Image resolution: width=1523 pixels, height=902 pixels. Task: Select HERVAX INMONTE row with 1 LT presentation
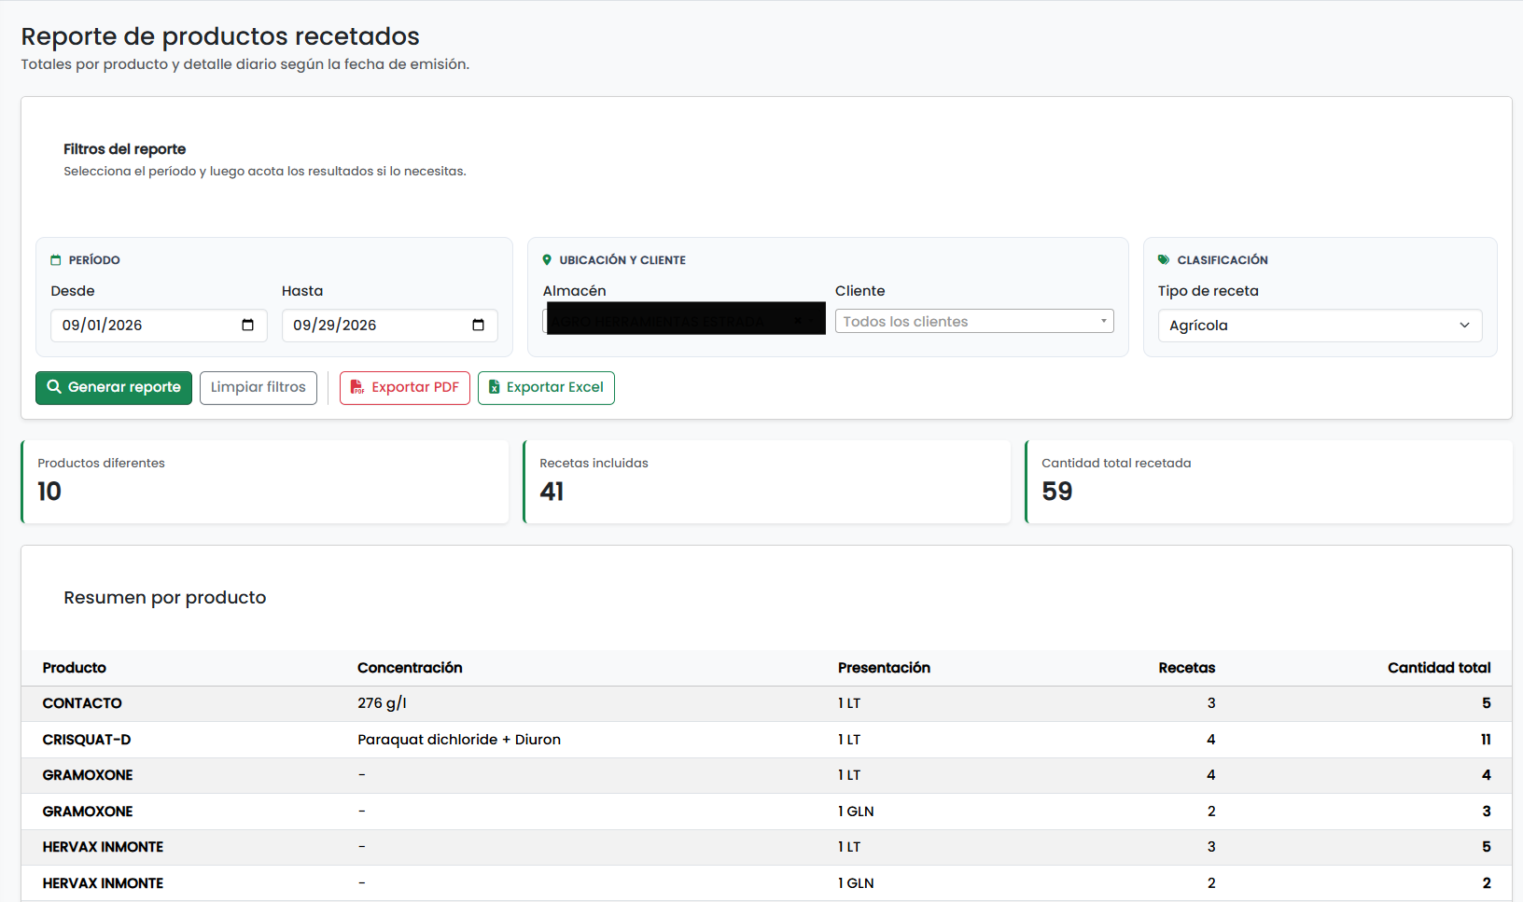click(765, 847)
